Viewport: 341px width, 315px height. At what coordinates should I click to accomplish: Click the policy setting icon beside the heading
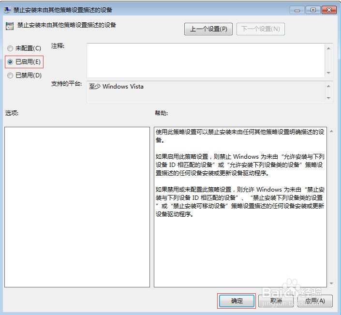click(x=10, y=26)
